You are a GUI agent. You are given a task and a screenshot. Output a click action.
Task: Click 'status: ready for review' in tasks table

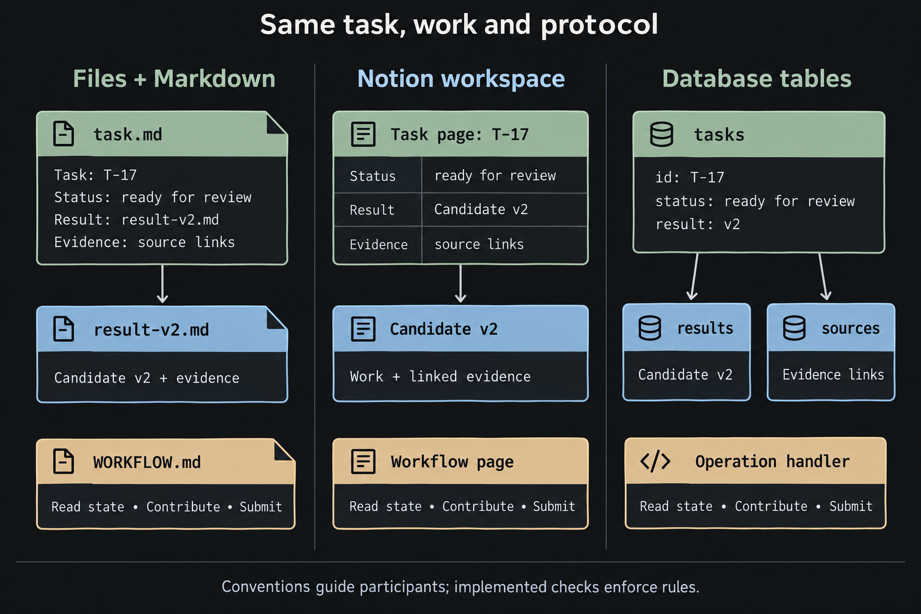click(755, 201)
